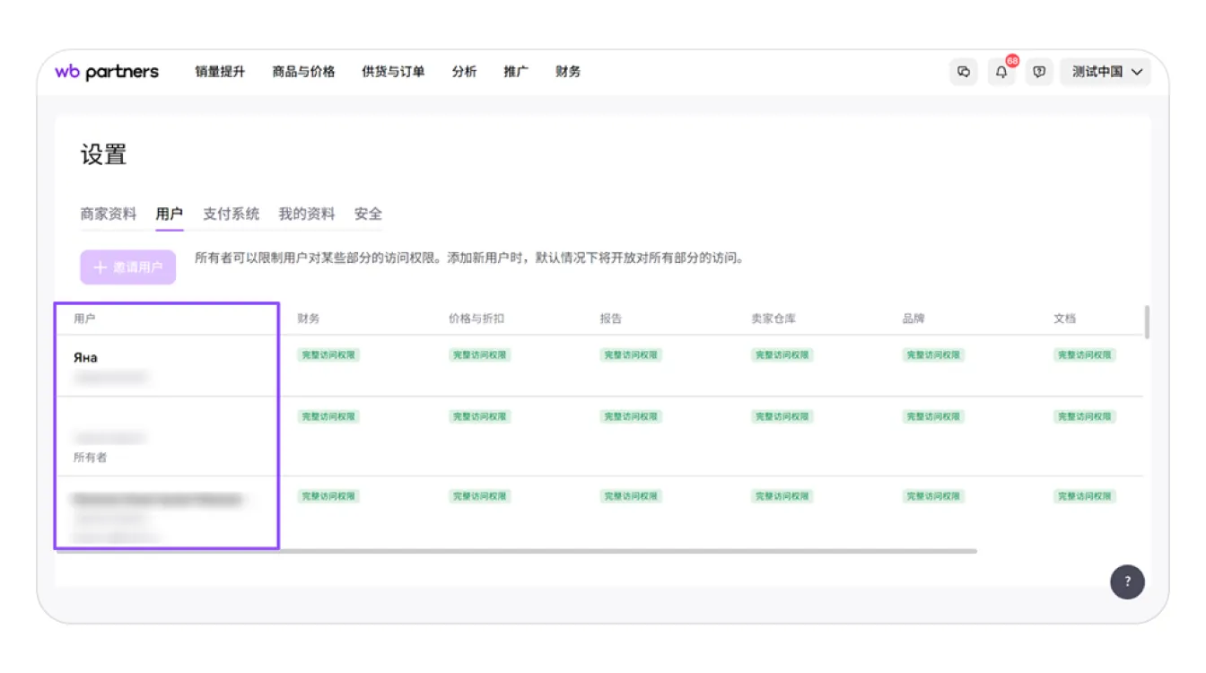This screenshot has width=1206, height=673.
Task: Open the 供货与订单 menu
Action: [x=393, y=72]
